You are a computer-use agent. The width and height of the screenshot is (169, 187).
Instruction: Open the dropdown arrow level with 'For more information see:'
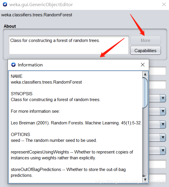[163, 111]
